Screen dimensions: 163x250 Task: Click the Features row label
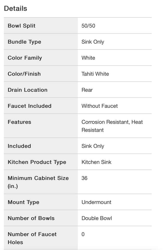(x=19, y=122)
